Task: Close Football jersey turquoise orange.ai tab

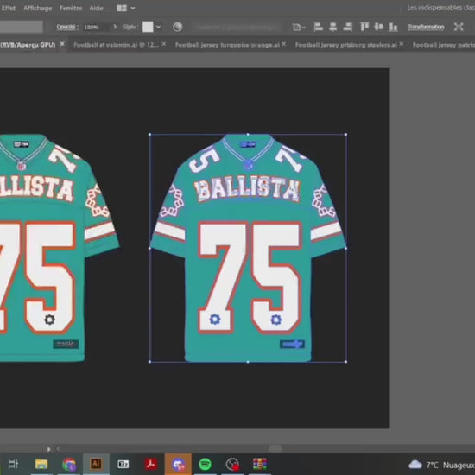Action: pos(283,44)
